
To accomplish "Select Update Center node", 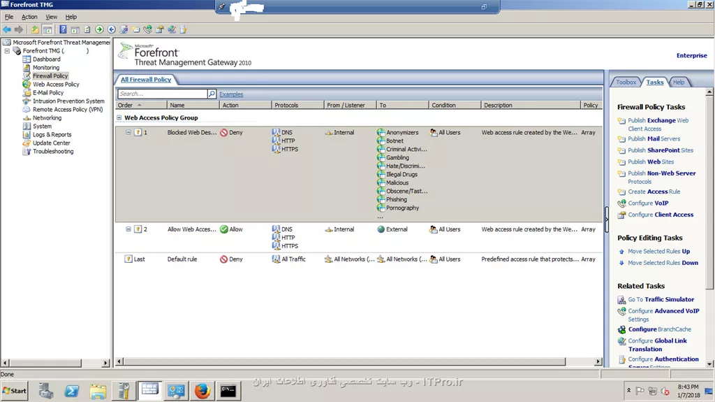I will point(52,143).
